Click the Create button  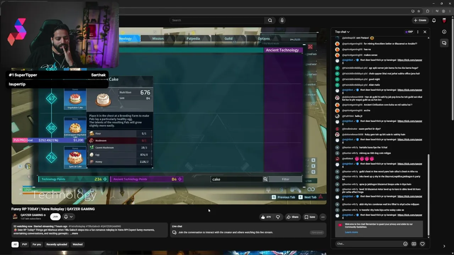(420, 20)
